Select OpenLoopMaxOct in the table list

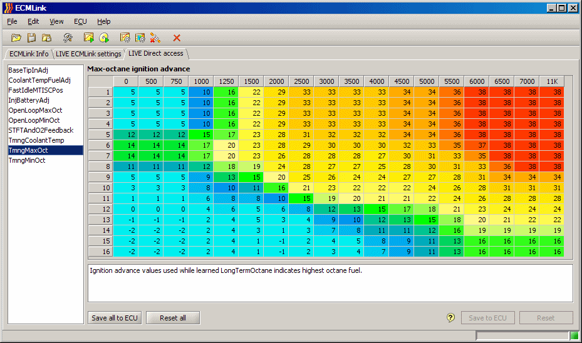click(x=35, y=110)
